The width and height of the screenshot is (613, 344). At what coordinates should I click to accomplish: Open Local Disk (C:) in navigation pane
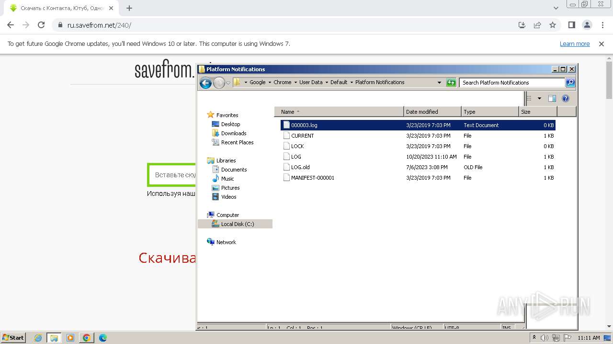coord(235,224)
